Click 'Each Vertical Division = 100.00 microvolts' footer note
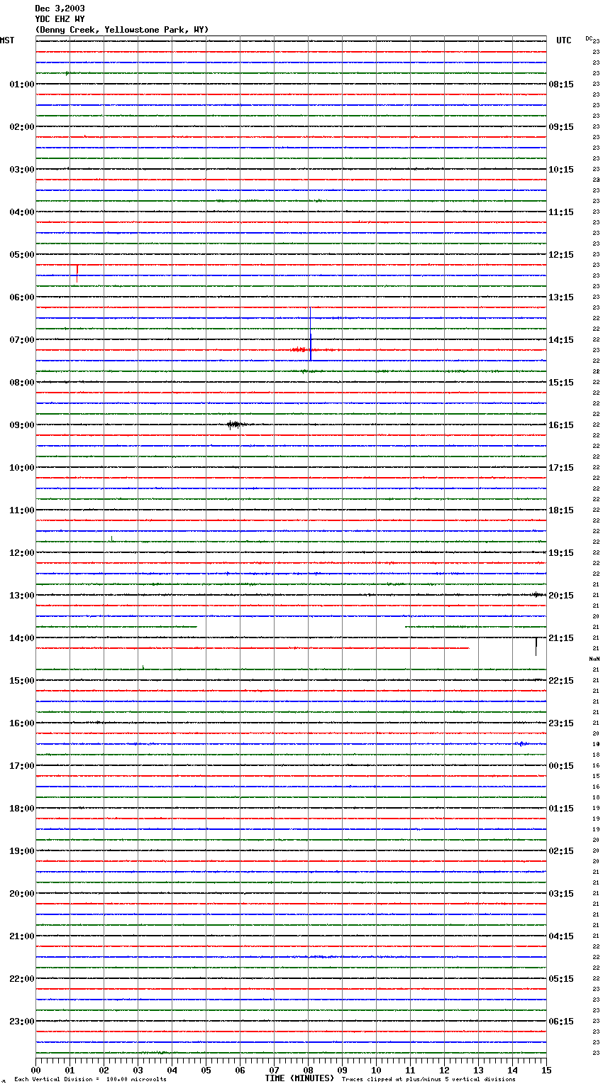The height and width of the screenshot is (1089, 603). (90, 1079)
